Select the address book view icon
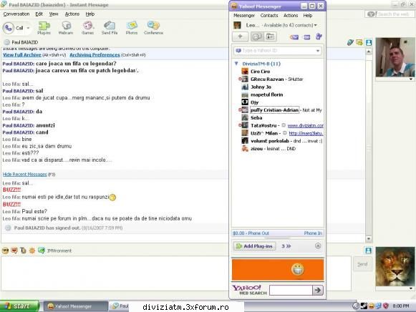The height and width of the screenshot is (312, 416). pyautogui.click(x=271, y=36)
